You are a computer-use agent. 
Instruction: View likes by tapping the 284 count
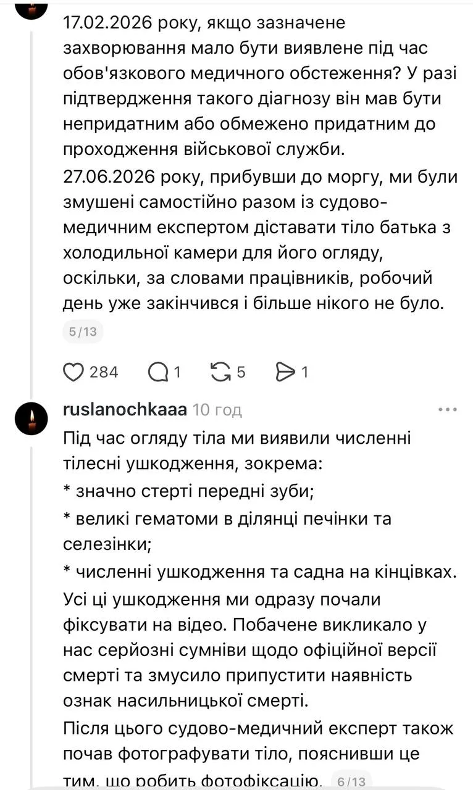pyautogui.click(x=104, y=372)
